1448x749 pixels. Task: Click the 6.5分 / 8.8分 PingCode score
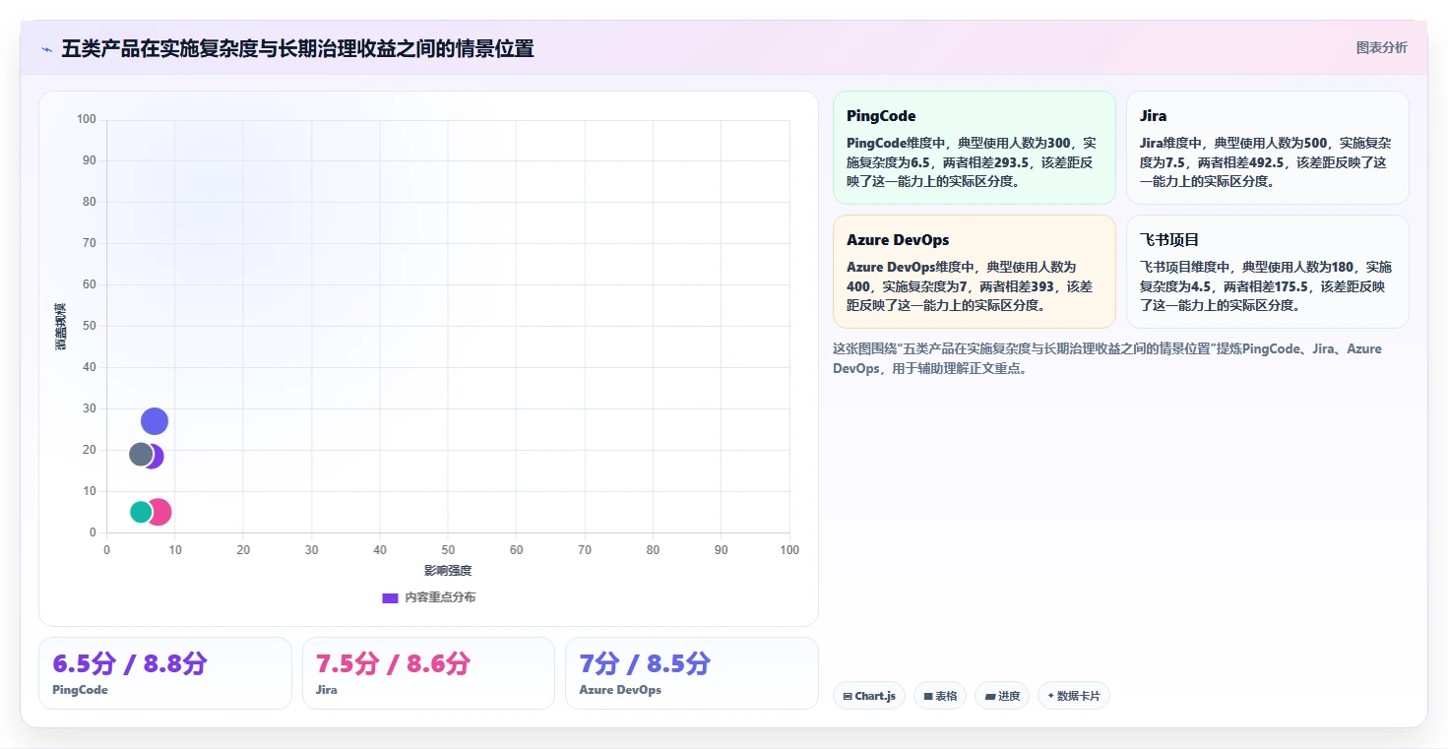coord(130,663)
